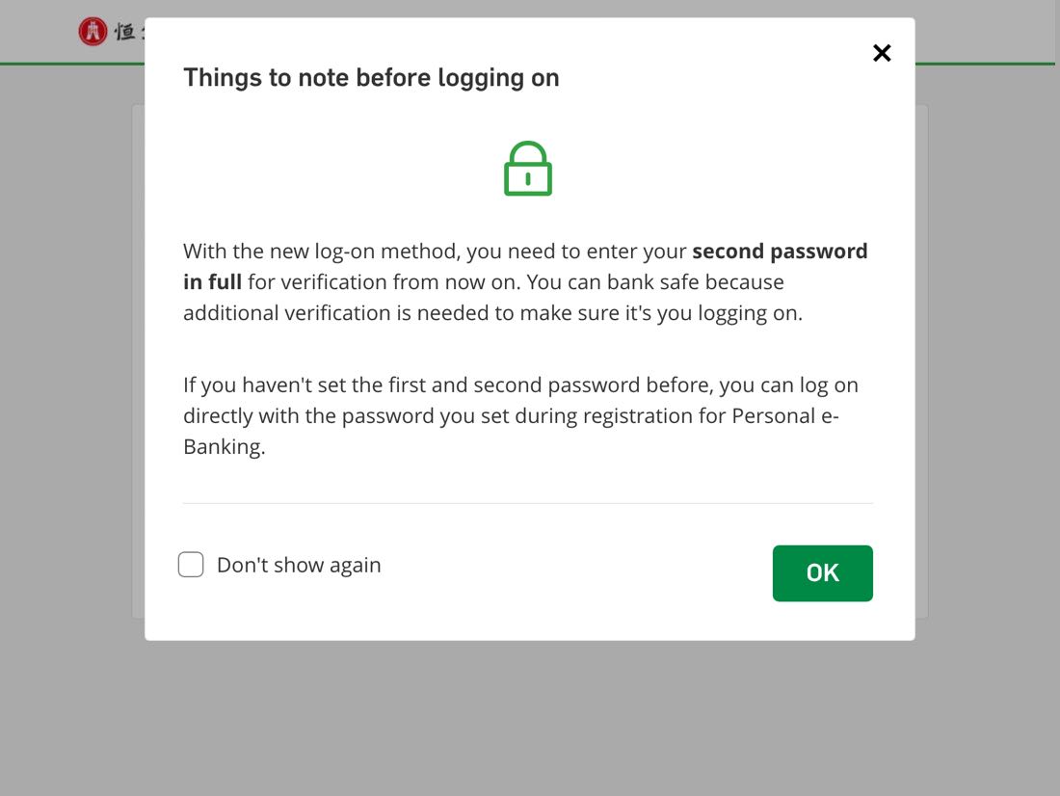Click the red Hang Seng emblem logo
The image size is (1060, 796).
(x=93, y=31)
